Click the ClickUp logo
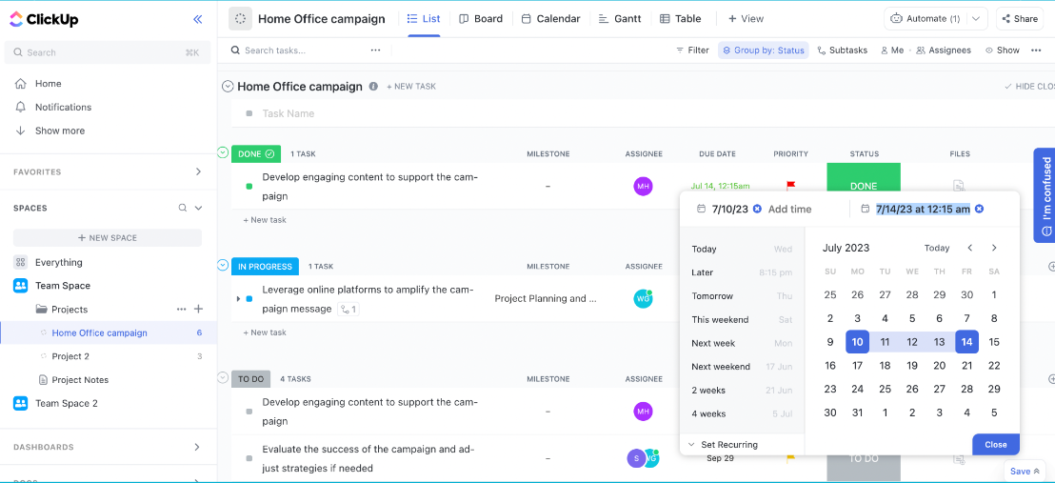The image size is (1055, 483). point(45,19)
